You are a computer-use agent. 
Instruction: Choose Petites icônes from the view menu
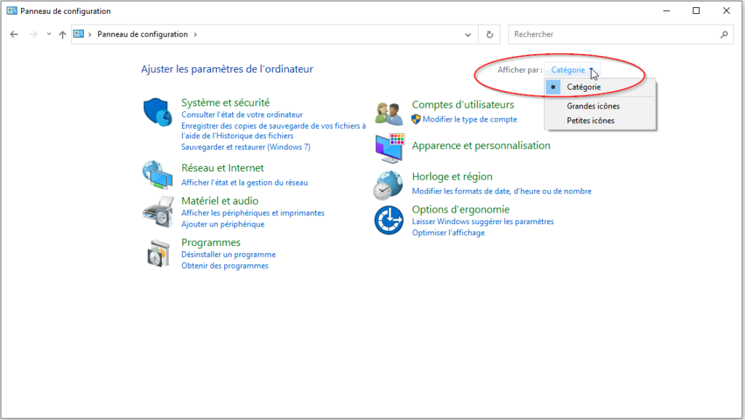click(x=590, y=121)
